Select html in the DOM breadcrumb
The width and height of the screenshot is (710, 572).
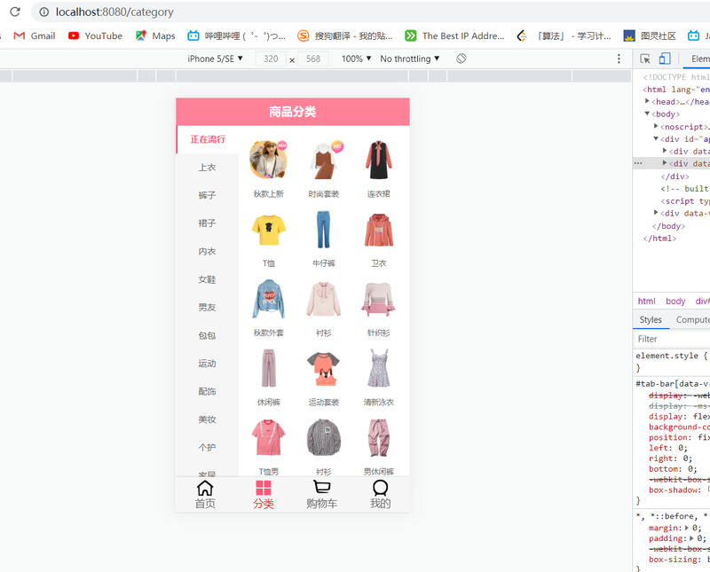point(646,301)
